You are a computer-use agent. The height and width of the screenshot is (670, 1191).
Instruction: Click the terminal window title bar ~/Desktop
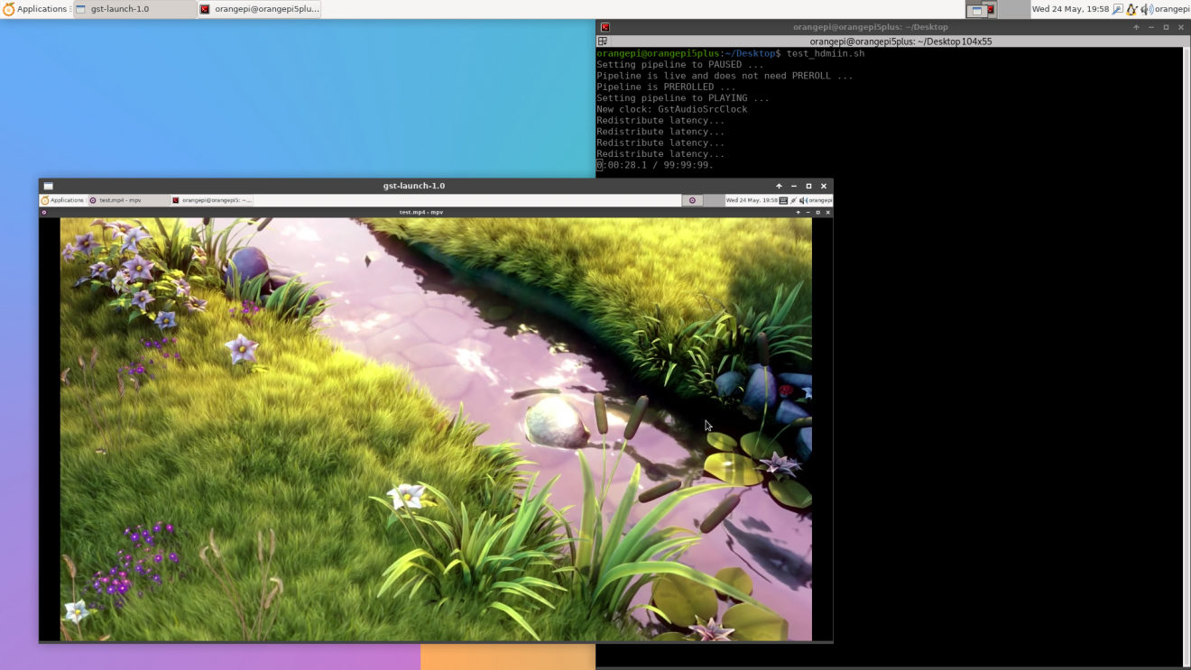pyautogui.click(x=871, y=27)
